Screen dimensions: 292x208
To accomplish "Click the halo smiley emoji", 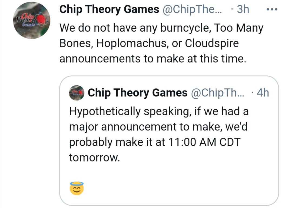I will 77,188.
